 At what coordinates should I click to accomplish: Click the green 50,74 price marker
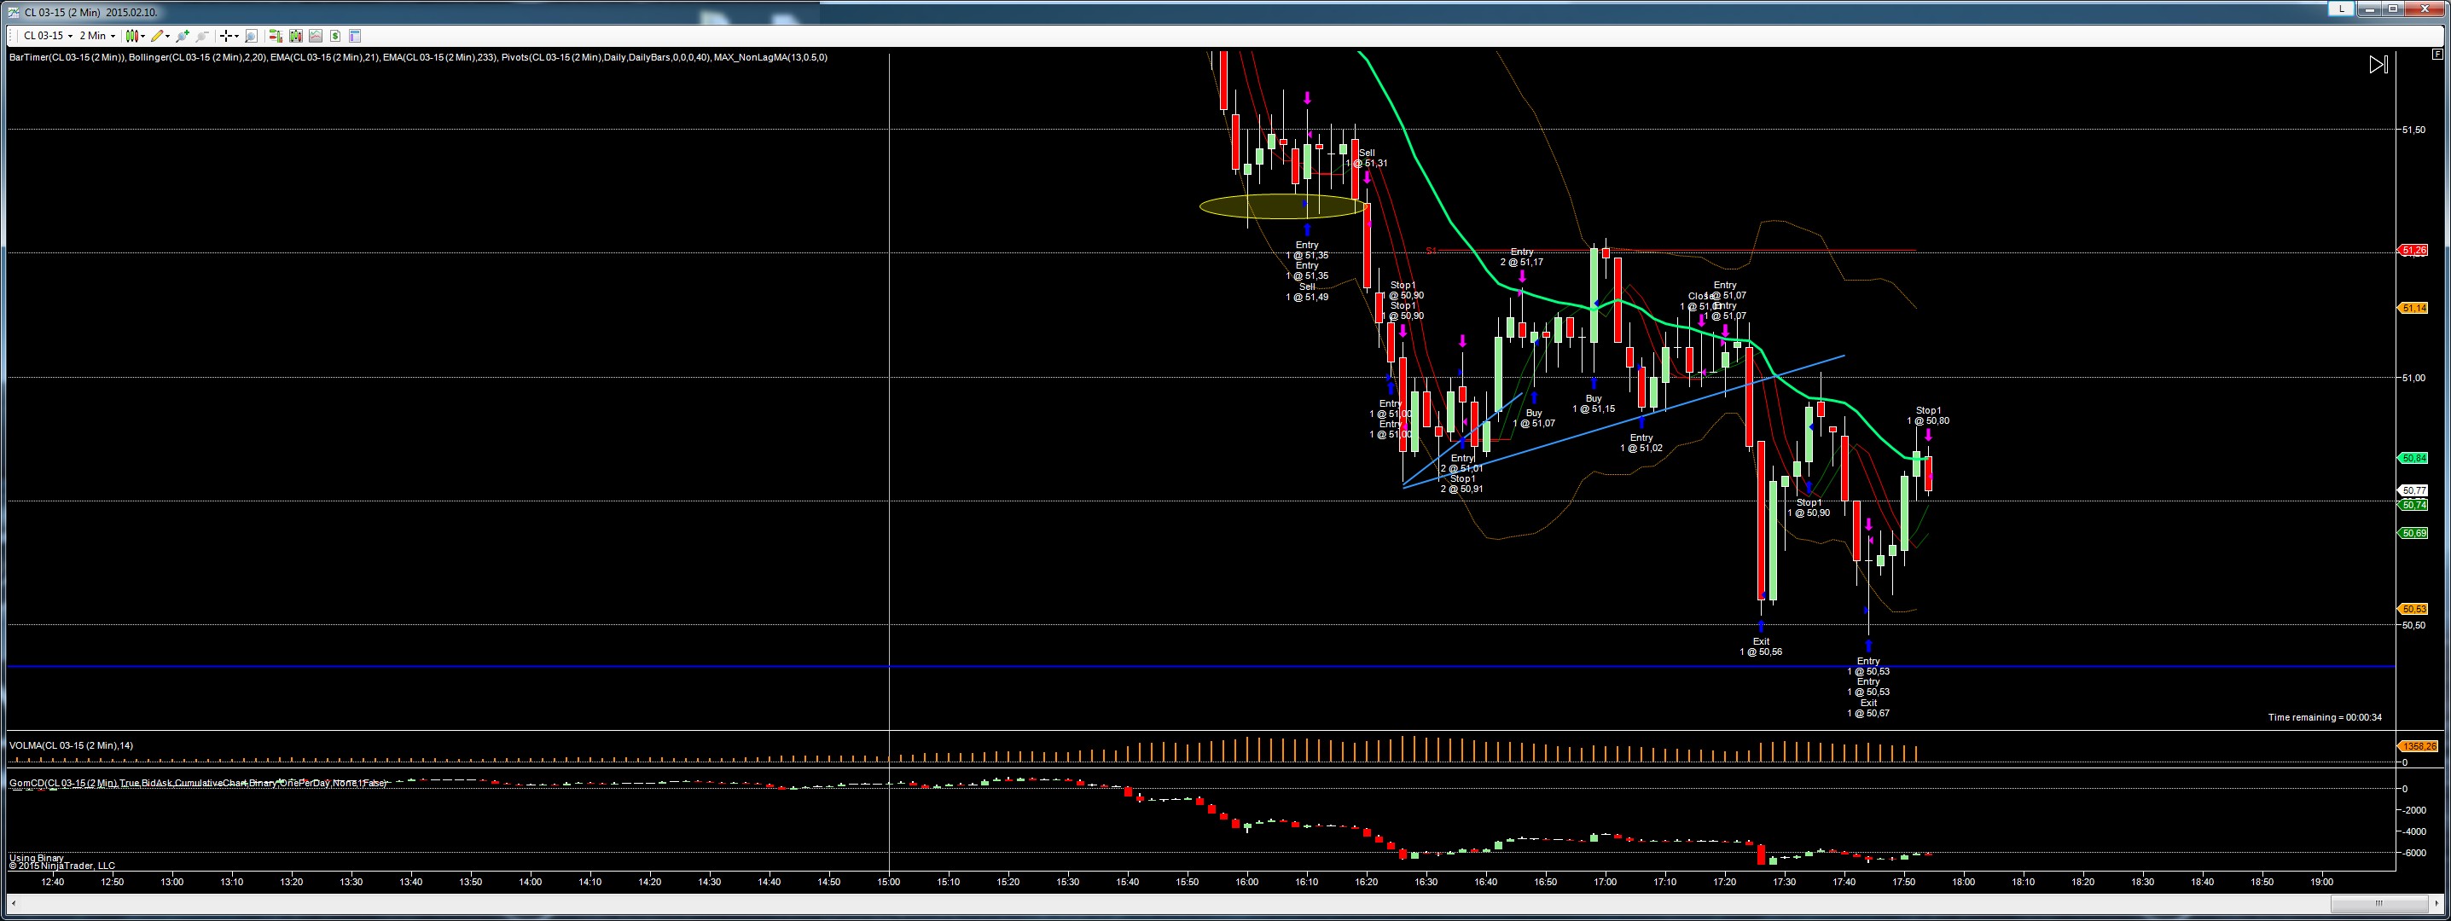(2413, 505)
